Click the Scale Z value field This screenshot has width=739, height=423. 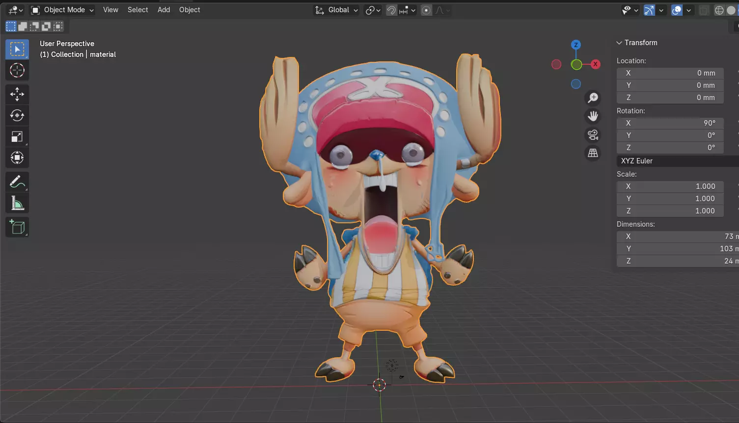point(670,211)
